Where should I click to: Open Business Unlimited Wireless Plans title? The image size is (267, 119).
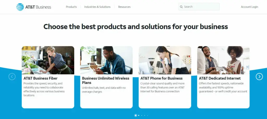106,80
